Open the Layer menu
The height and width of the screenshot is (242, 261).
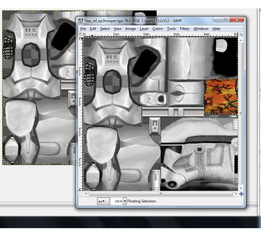[144, 29]
